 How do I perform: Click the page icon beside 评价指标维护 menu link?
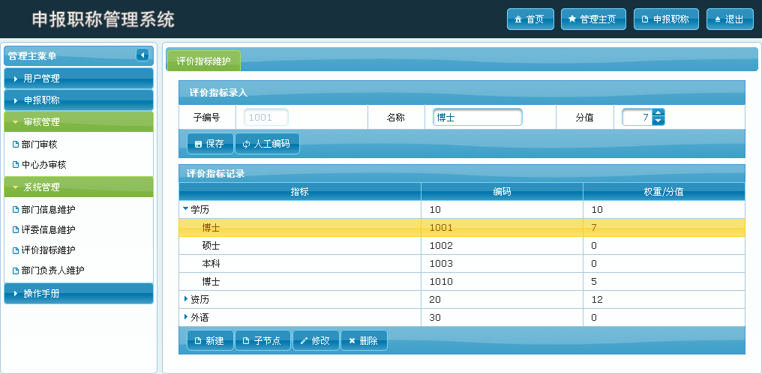click(16, 250)
